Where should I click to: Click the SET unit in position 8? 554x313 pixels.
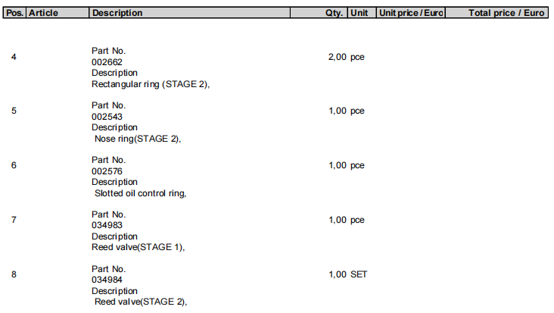click(x=358, y=274)
